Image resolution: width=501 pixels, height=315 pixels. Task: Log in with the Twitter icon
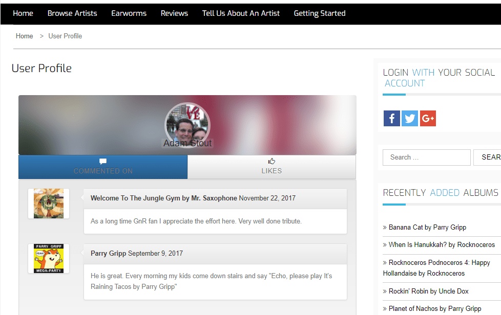[410, 118]
